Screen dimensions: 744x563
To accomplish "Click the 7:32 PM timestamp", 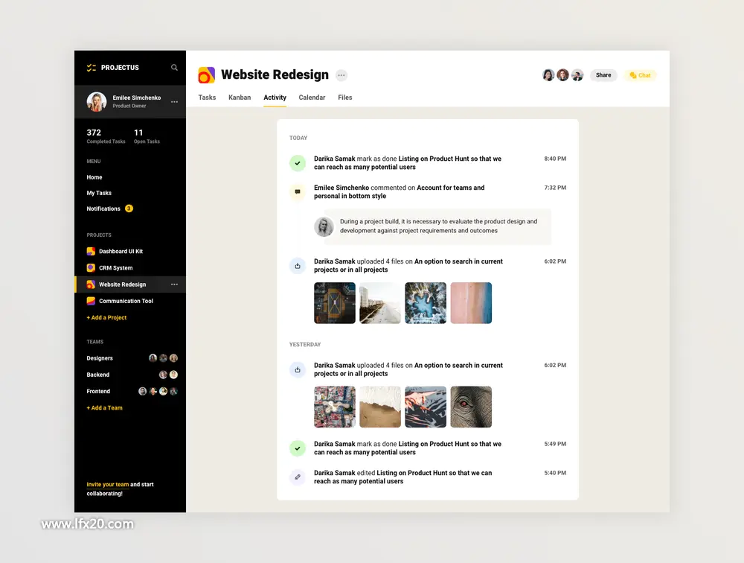I will pyautogui.click(x=555, y=188).
